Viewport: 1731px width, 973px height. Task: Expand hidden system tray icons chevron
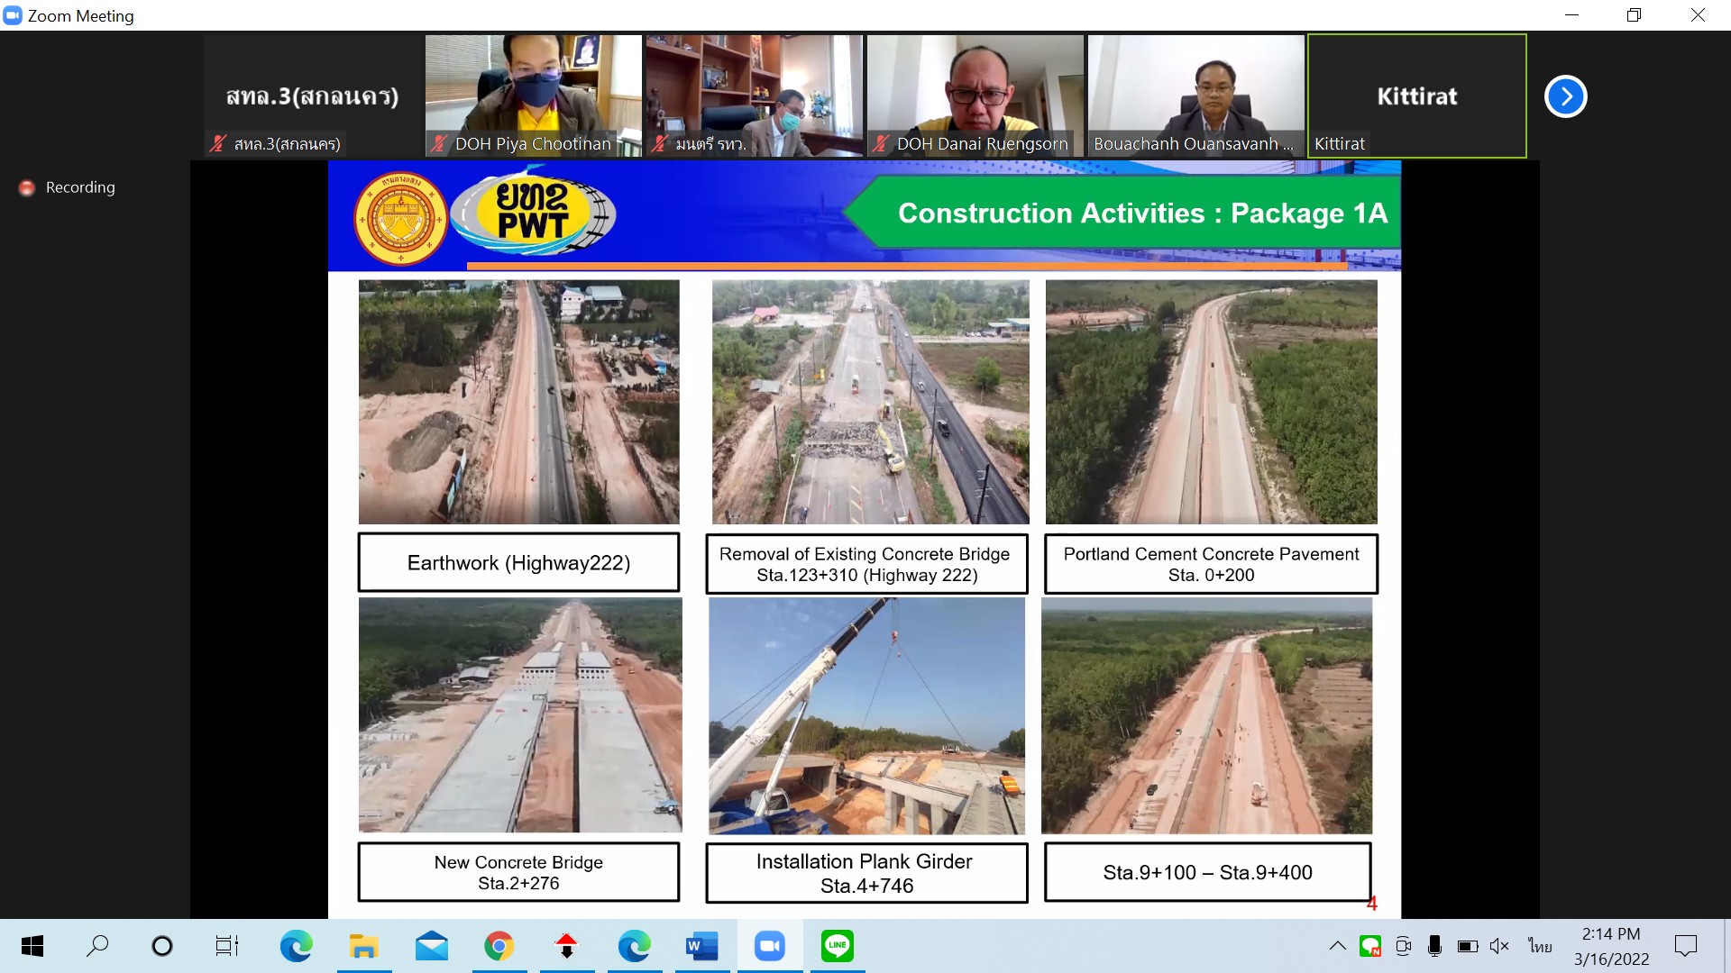1338,946
